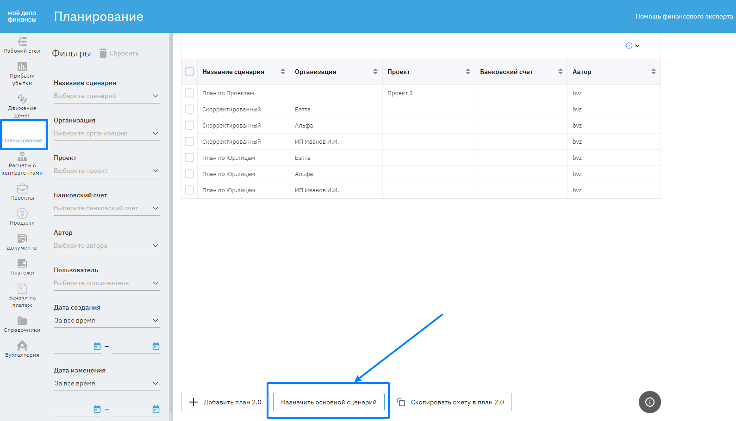Viewport: 736px width, 421px height.
Task: Sort by Название сценария column arrows
Action: click(283, 72)
